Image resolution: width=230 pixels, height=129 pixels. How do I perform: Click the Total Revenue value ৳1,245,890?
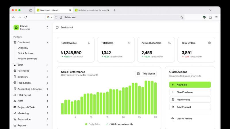(x=71, y=53)
